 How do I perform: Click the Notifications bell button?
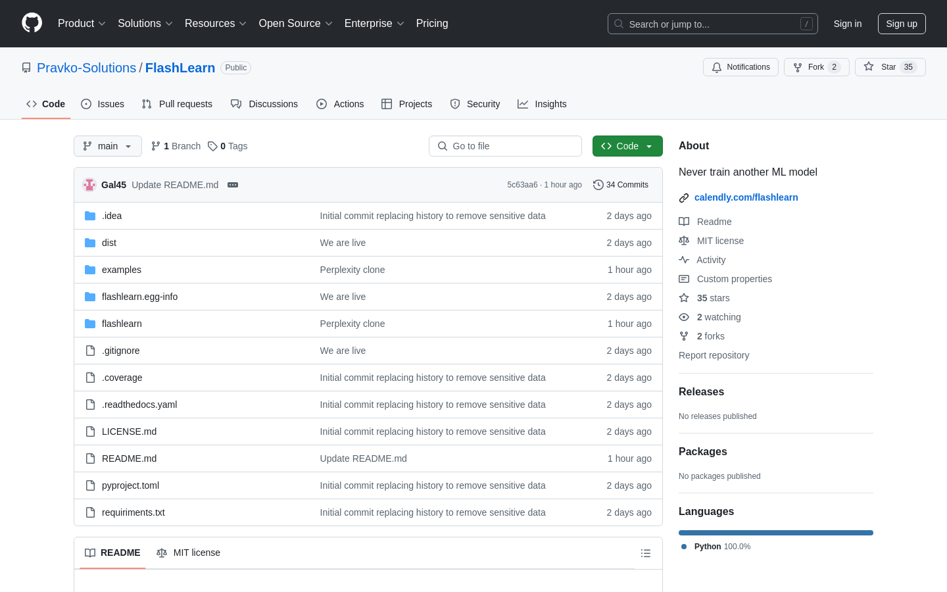point(741,67)
